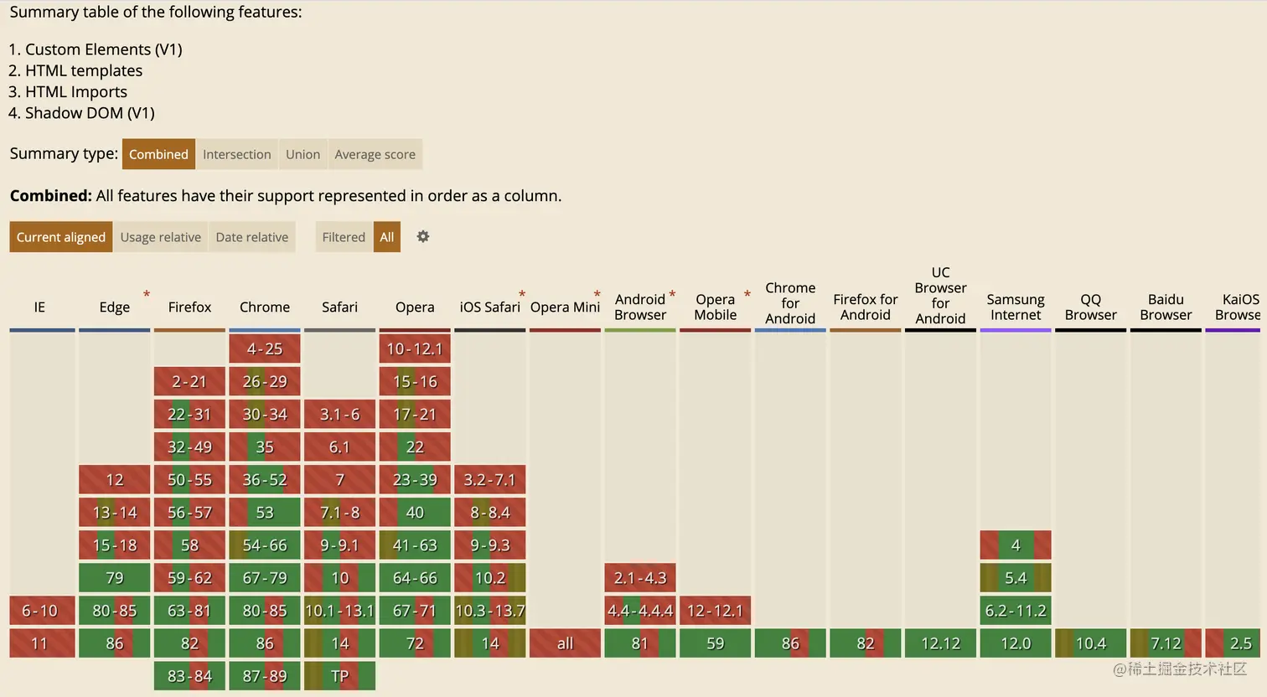The image size is (1267, 697).
Task: Click the Chrome for Android header
Action: click(x=790, y=302)
